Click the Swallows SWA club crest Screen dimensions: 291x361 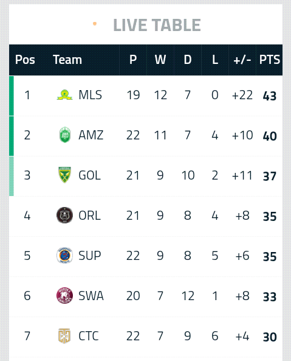point(65,296)
